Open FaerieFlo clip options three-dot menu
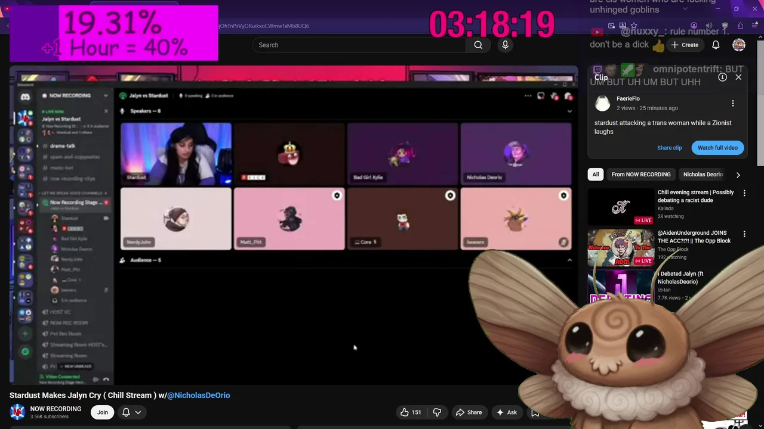This screenshot has height=429, width=764. click(733, 103)
